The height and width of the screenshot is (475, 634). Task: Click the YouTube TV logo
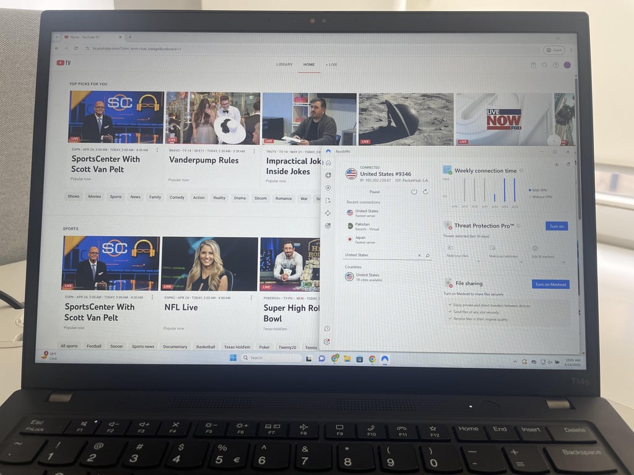click(64, 62)
